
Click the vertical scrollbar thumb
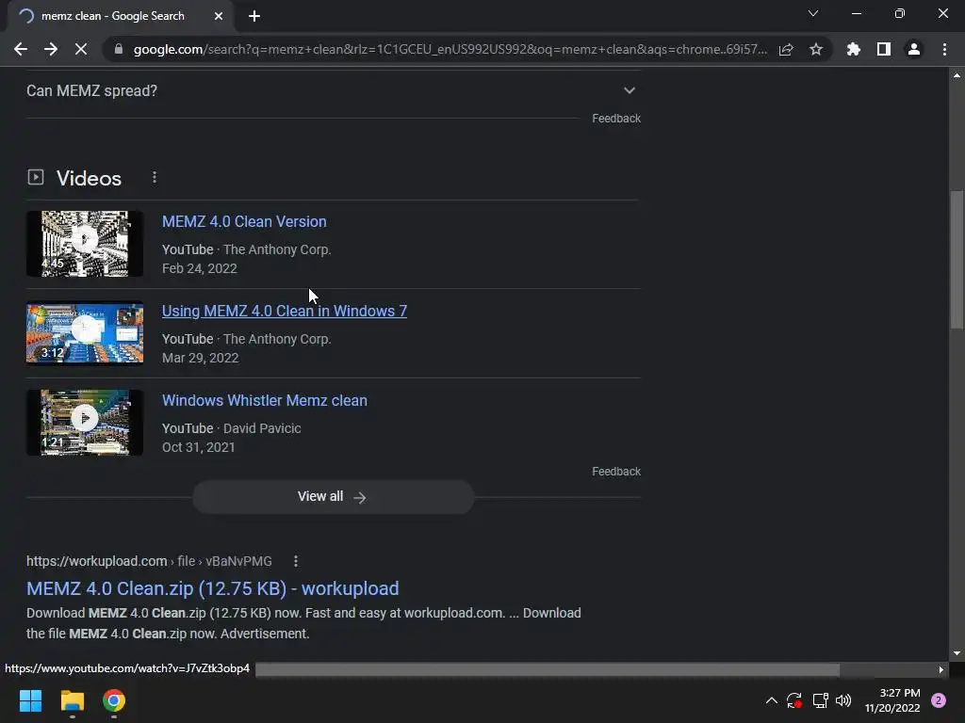957,262
